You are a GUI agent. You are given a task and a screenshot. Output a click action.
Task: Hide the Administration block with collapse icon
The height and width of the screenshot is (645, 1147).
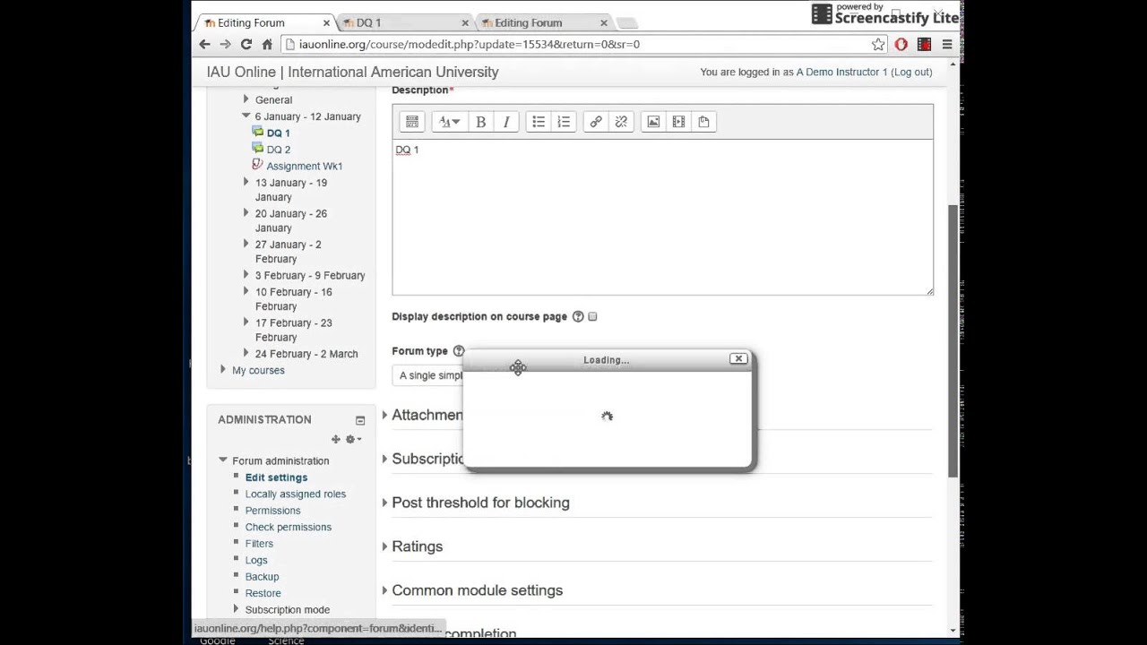tap(360, 420)
